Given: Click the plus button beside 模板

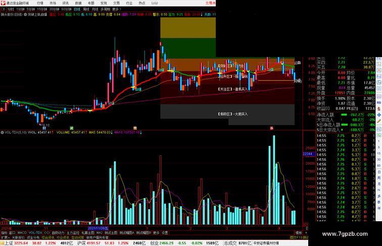Looking at the screenshot, I should point(306,233).
